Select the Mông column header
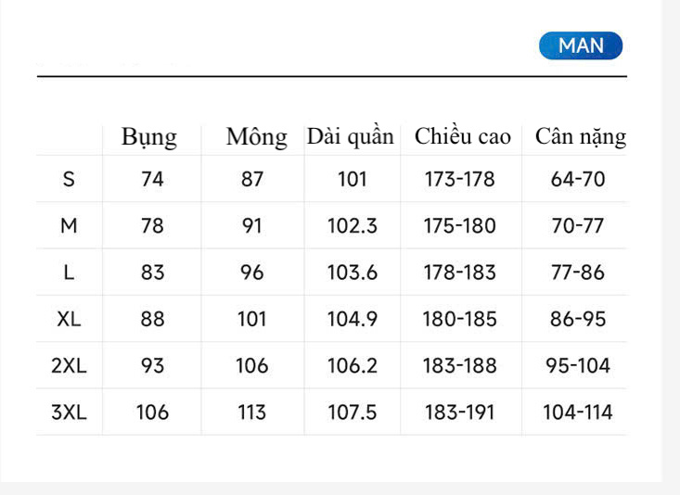 pos(256,138)
